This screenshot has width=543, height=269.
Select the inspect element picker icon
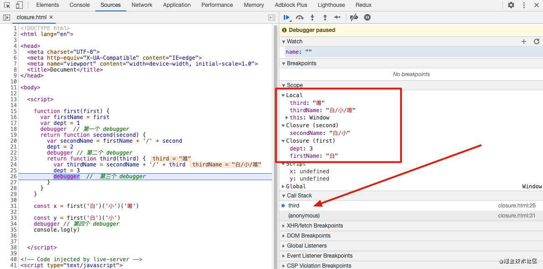[7, 5]
